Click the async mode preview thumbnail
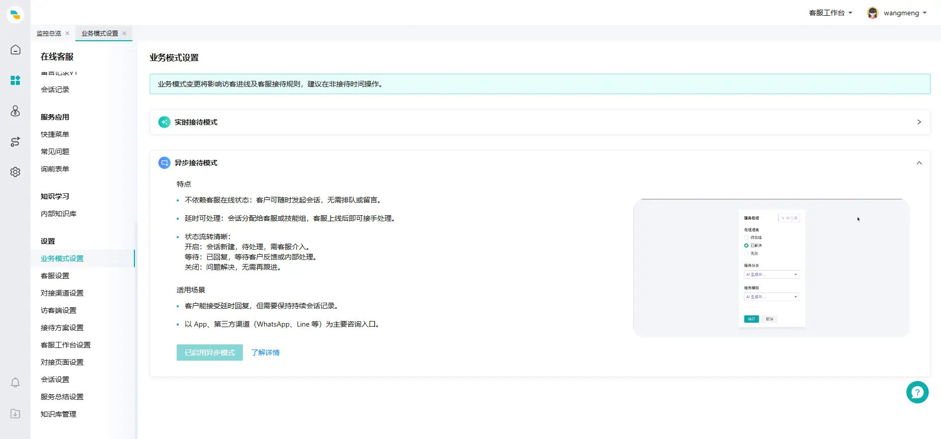The width and height of the screenshot is (941, 439). coord(771,268)
